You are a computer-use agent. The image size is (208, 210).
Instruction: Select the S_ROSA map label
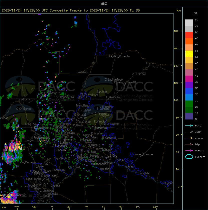[119, 160]
